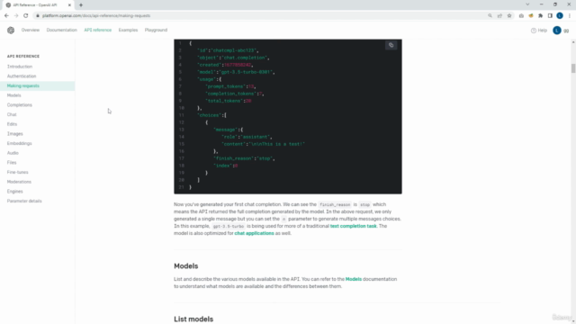The height and width of the screenshot is (324, 576).
Task: Open Chat in the sidebar
Action: click(x=12, y=114)
